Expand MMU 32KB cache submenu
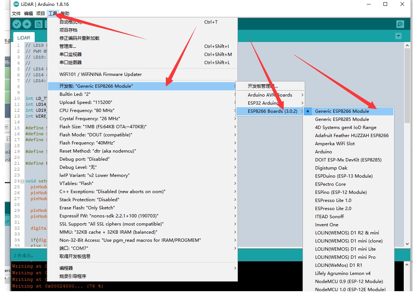Viewport: 413px width, 293px height. (x=143, y=232)
